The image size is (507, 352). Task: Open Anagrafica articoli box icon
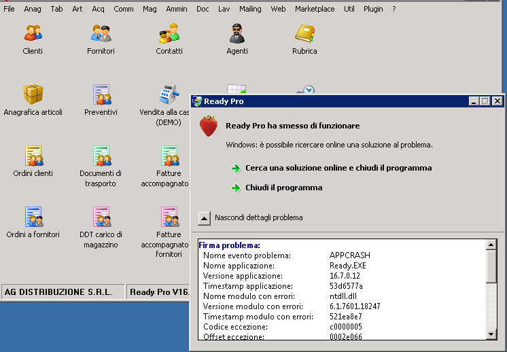(33, 94)
